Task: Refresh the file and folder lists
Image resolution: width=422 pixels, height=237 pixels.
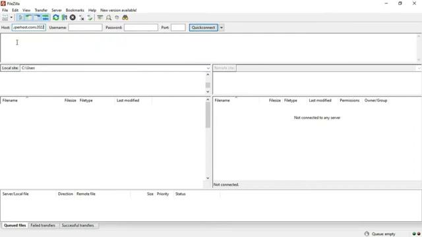Action: pyautogui.click(x=55, y=18)
